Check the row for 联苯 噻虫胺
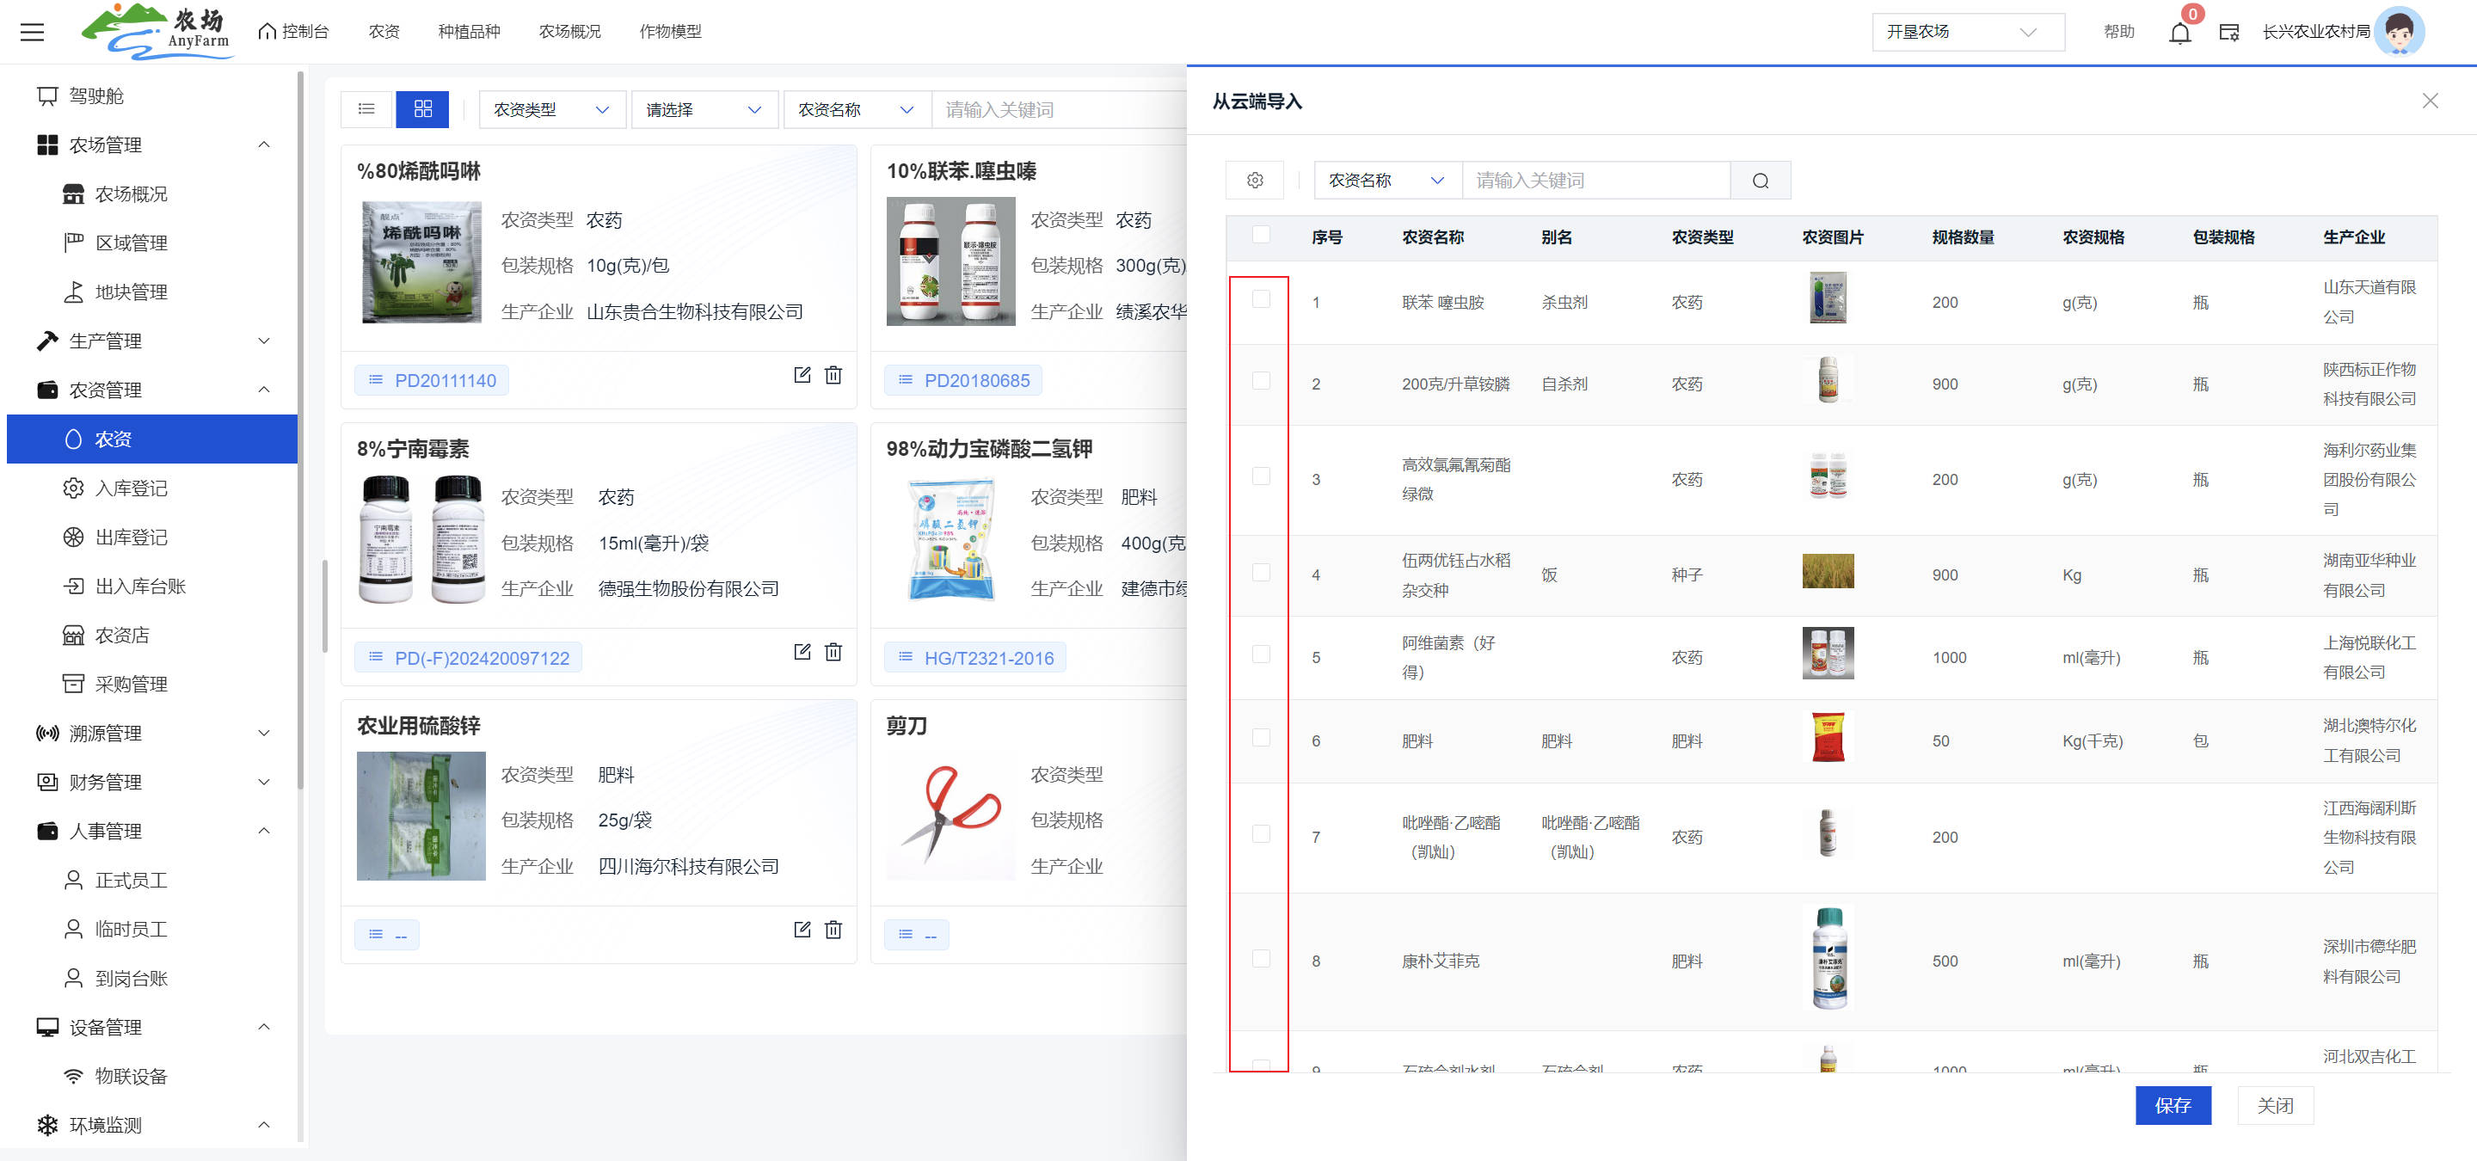This screenshot has width=2477, height=1161. [x=1261, y=299]
